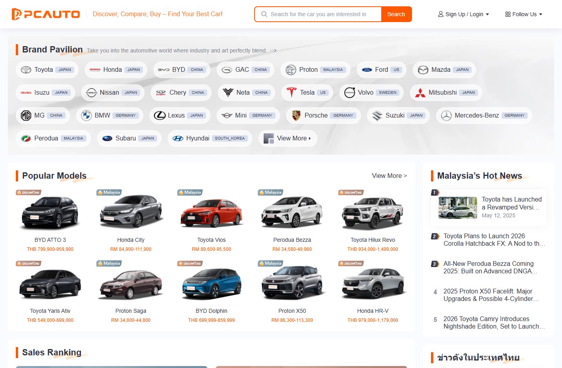Expand the Follow Us dropdown

tap(524, 14)
